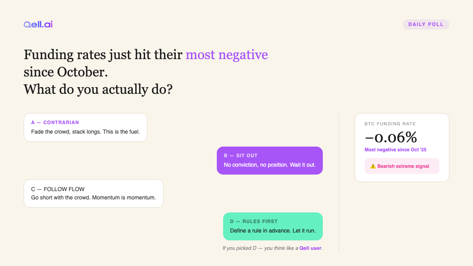The image size is (473, 266).
Task: Click the purple "most negative" headline phrase
Action: pyautogui.click(x=227, y=54)
